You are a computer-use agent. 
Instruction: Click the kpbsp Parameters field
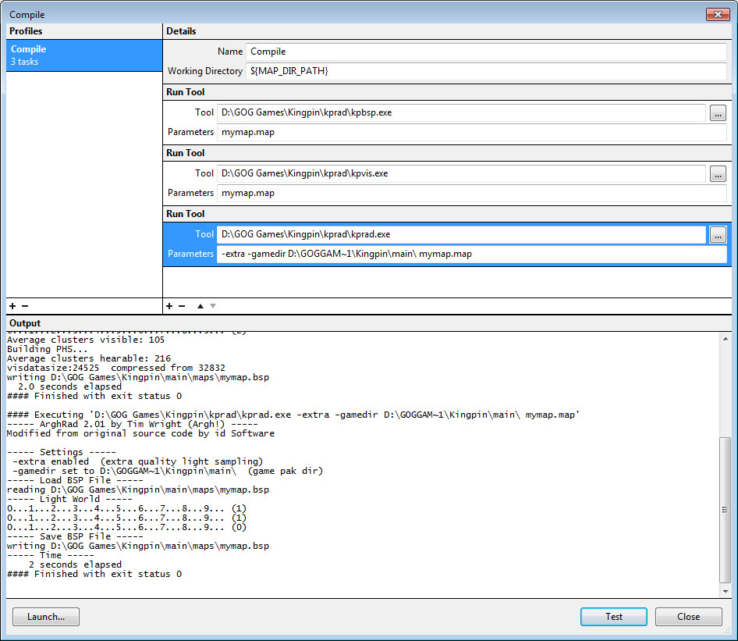click(x=471, y=133)
